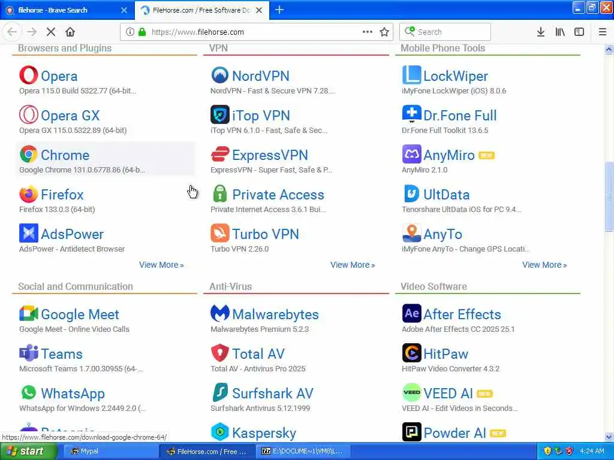Click the AnyMiro logo icon

pos(411,154)
